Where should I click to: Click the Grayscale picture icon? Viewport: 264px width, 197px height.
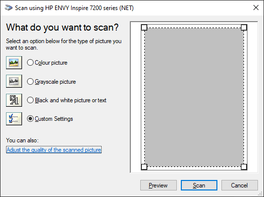14,81
